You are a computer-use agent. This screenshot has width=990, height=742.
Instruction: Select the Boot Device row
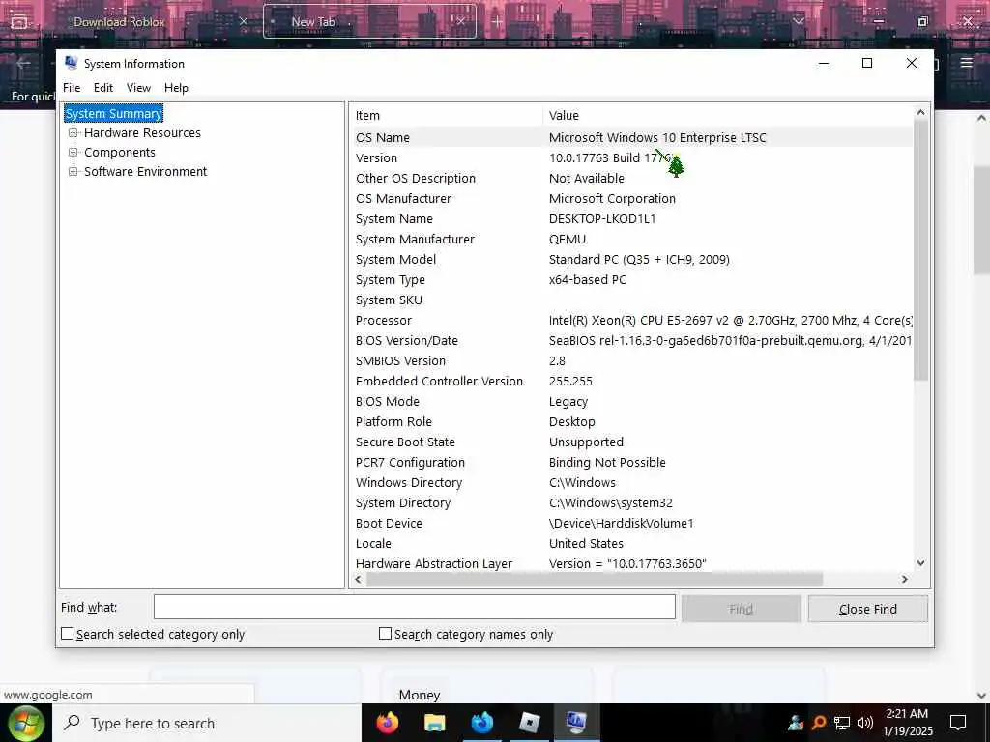(631, 523)
